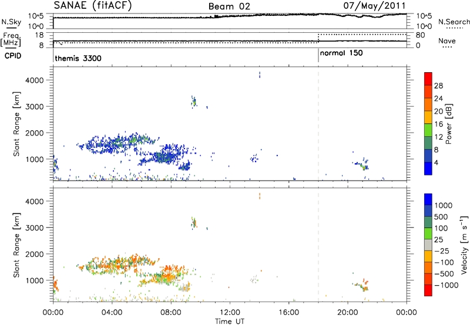Pick the orange 20–24 dB Power colorbar segment
The height and width of the screenshot is (325, 470).
click(428, 104)
